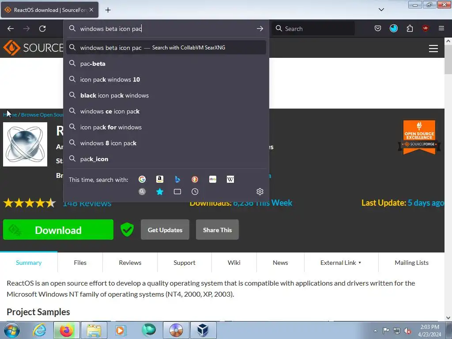The width and height of the screenshot is (452, 339).
Task: Click the Browse Open Source breadcrumb link
Action: tap(42, 115)
